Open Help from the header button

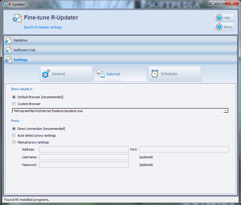(224, 18)
